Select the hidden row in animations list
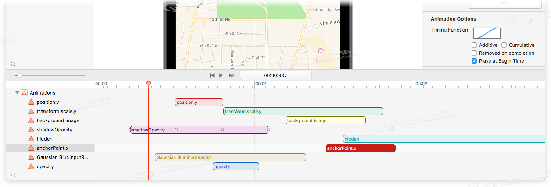Viewport: 551px width, 187px height. [45, 139]
